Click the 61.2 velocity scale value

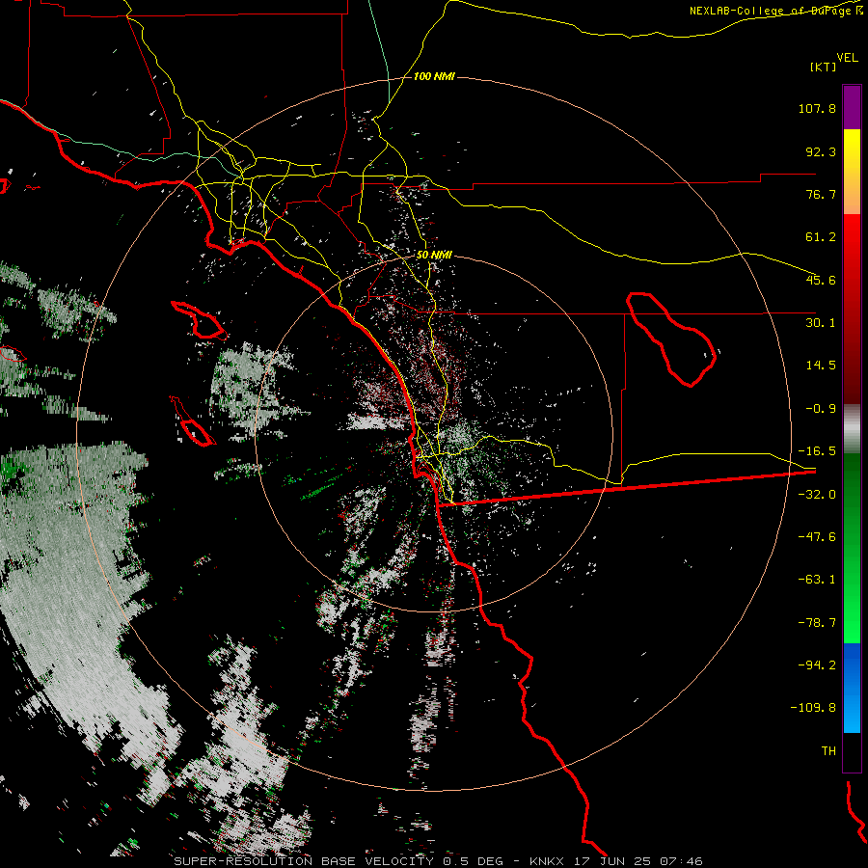coord(821,237)
